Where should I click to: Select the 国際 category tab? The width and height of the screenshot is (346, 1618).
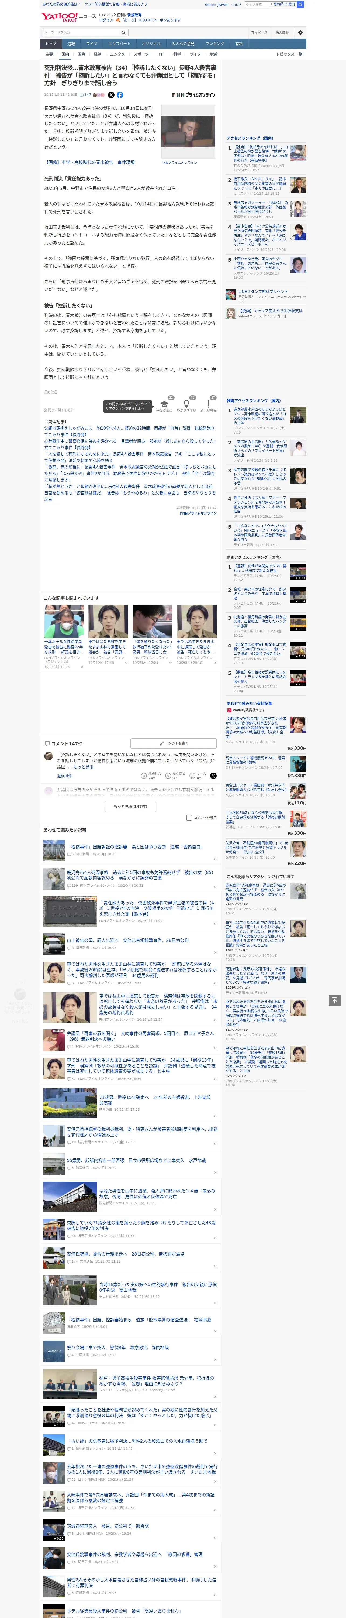(x=81, y=54)
